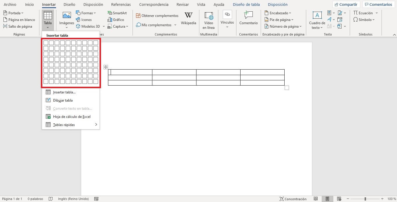Image resolution: width=397 pixels, height=202 pixels.
Task: Click the 0 palabras word count
Action: 35,199
